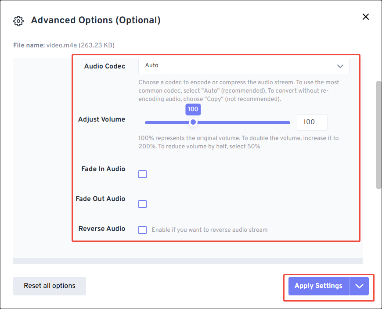The width and height of the screenshot is (382, 309).
Task: Click the 100 volume input field
Action: pyautogui.click(x=312, y=122)
